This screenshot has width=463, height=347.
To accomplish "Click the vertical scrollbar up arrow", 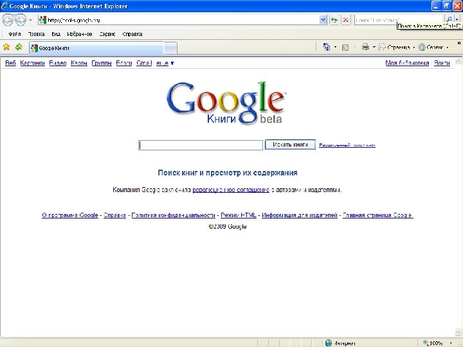I will tap(458, 61).
